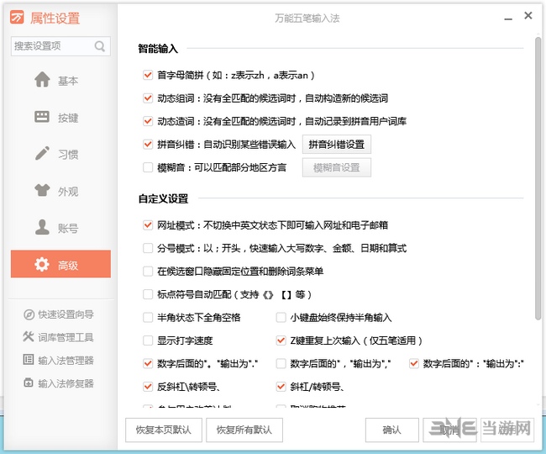Click the gear icon for 高级
Image resolution: width=546 pixels, height=454 pixels.
[x=42, y=264]
